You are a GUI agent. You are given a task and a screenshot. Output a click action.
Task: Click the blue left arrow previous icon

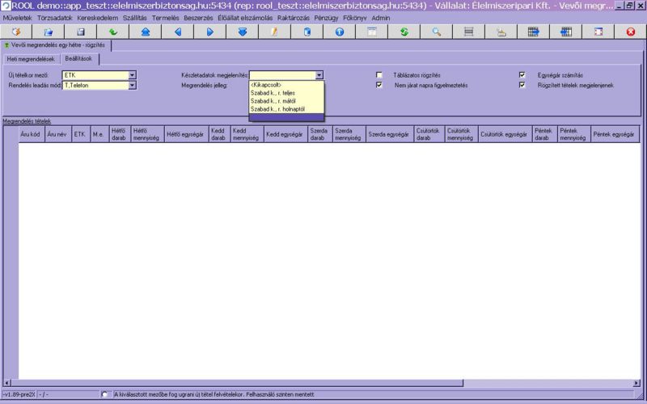point(177,32)
